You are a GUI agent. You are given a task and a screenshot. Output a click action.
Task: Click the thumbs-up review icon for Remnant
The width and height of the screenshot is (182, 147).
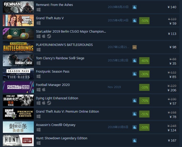[x=135, y=7]
